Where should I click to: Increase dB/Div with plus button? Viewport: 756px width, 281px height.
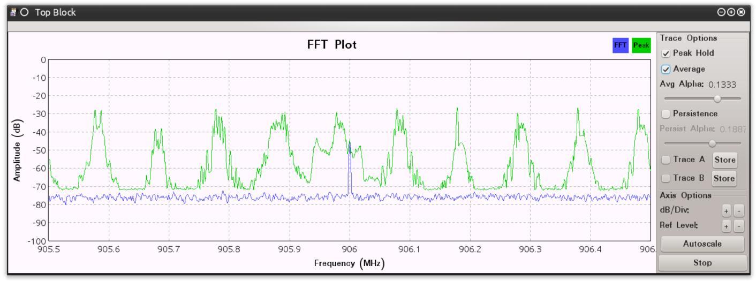click(x=727, y=211)
